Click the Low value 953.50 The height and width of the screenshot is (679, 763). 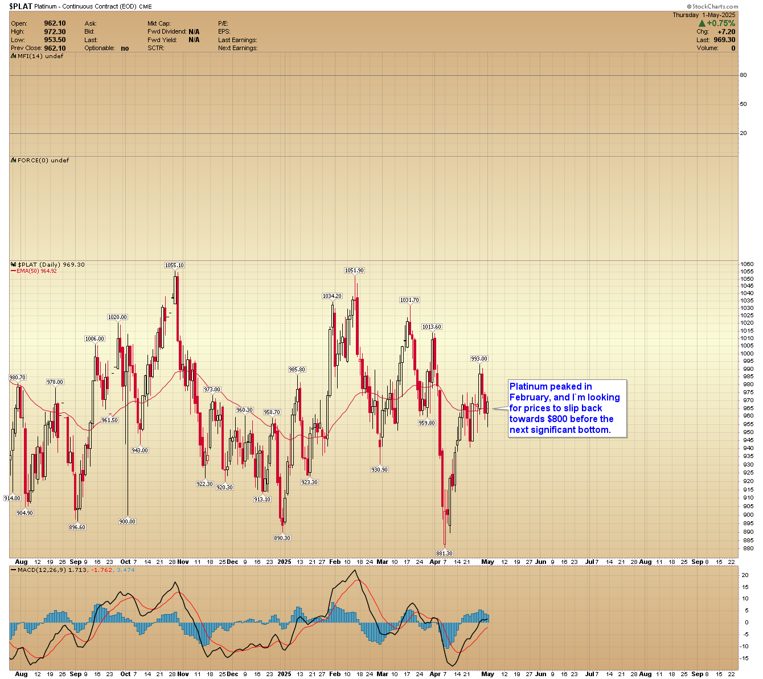55,40
